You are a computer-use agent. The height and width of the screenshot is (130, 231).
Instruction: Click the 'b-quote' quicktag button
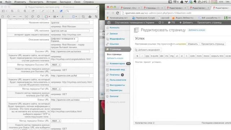[154, 56]
